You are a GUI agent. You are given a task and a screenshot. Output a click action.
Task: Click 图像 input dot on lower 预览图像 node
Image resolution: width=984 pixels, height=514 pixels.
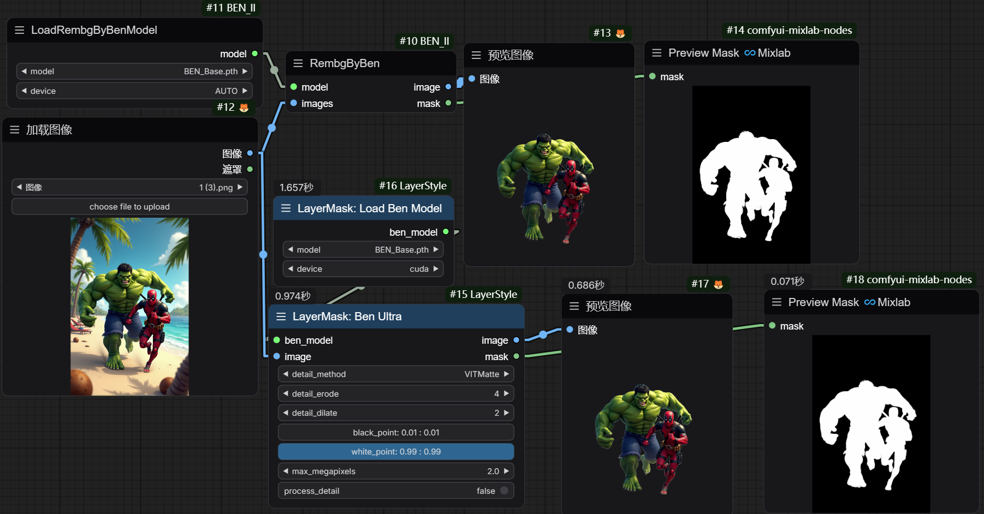click(570, 330)
